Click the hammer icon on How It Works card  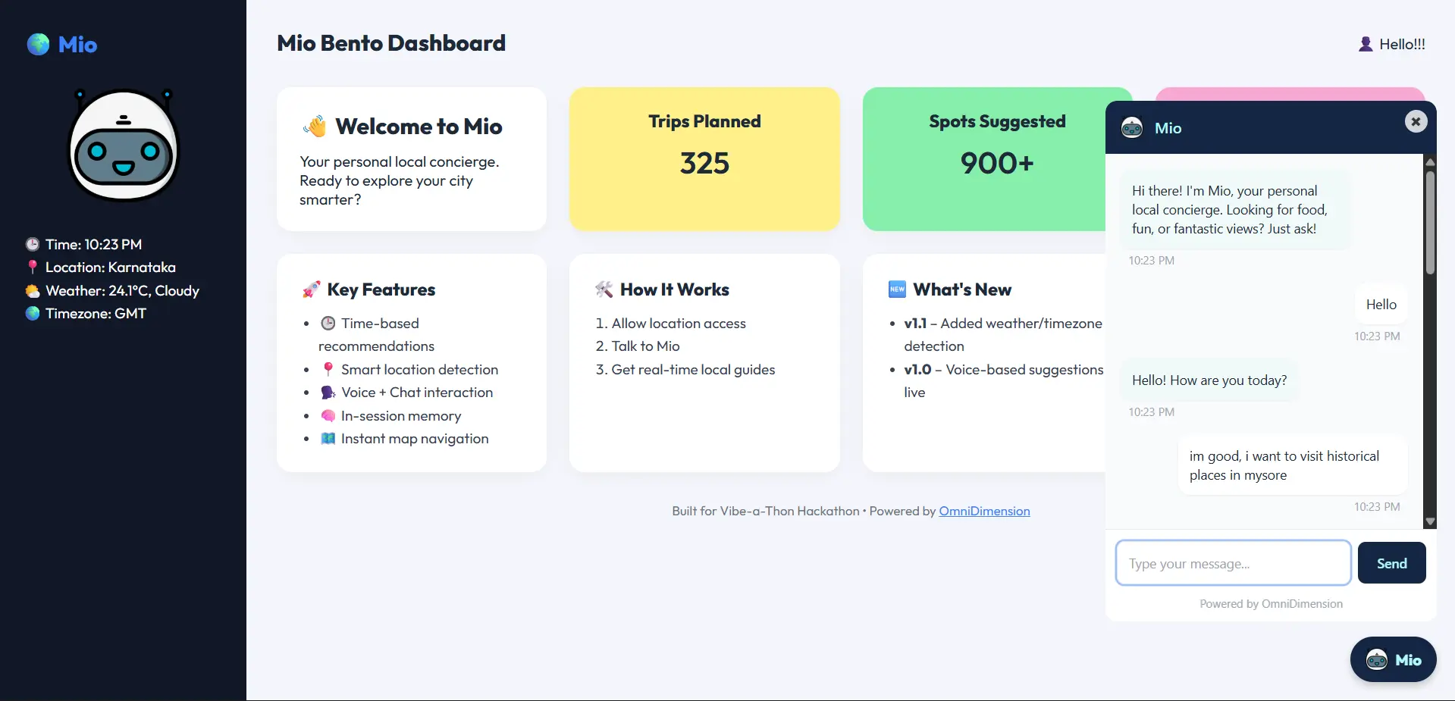coord(604,289)
